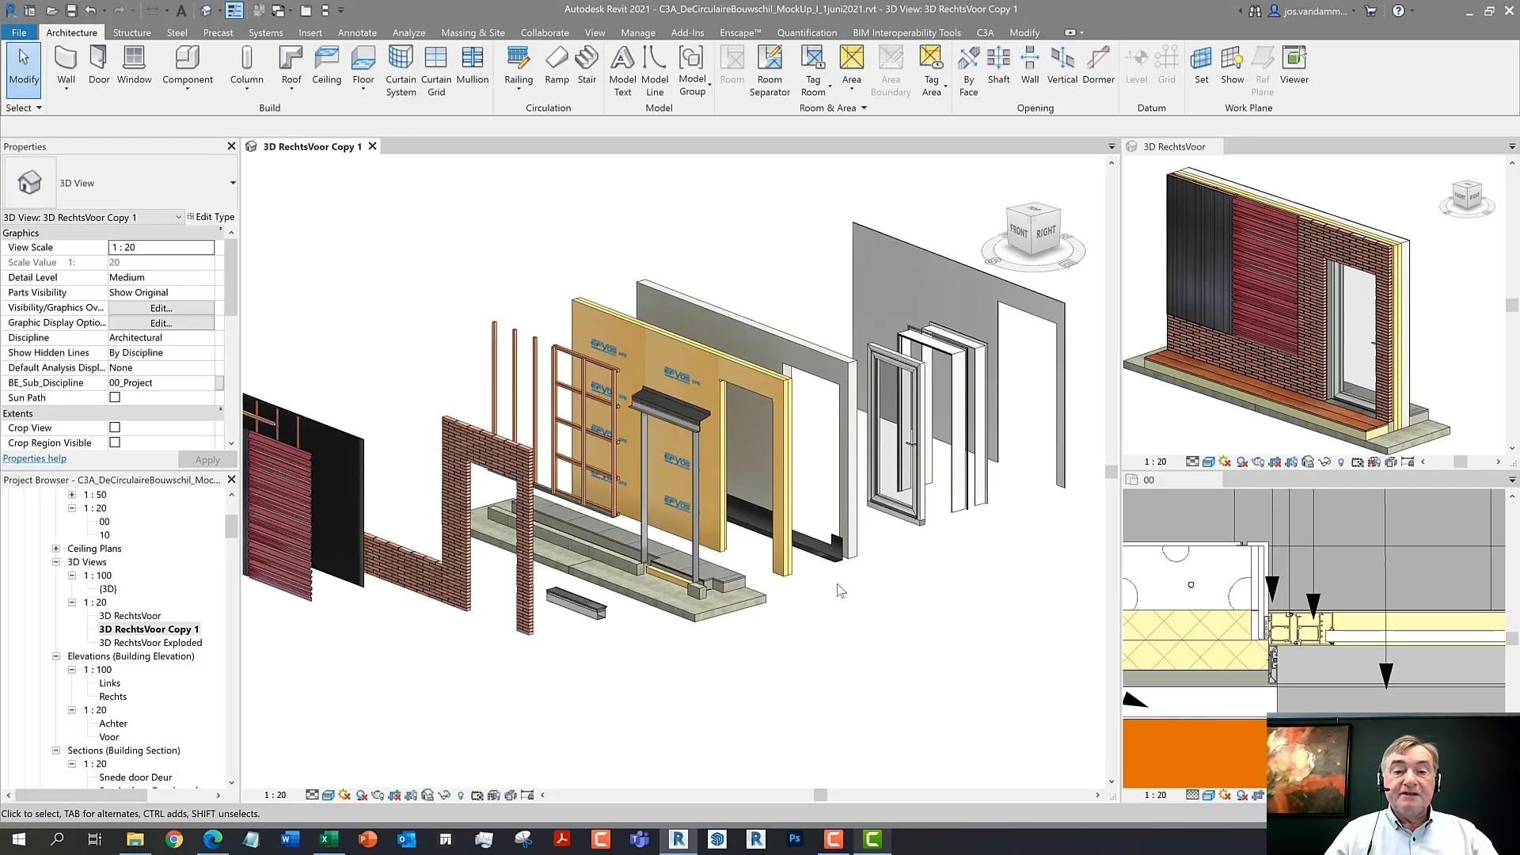Expand the Room & Area panel dropdown

click(833, 108)
